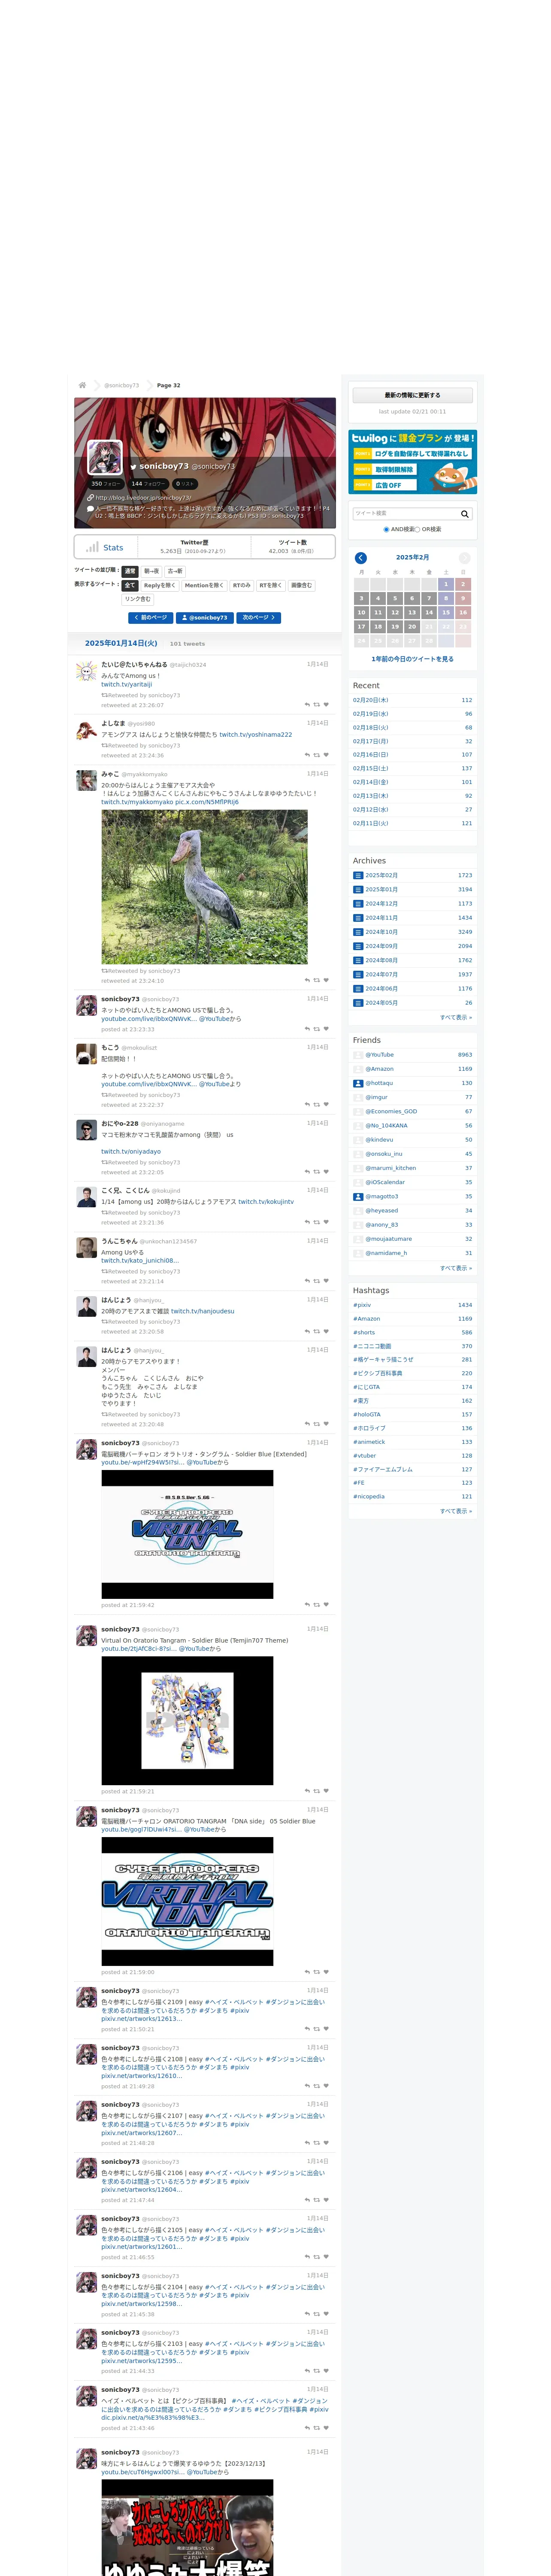Open recent entry 02月15日(土)

point(371,769)
